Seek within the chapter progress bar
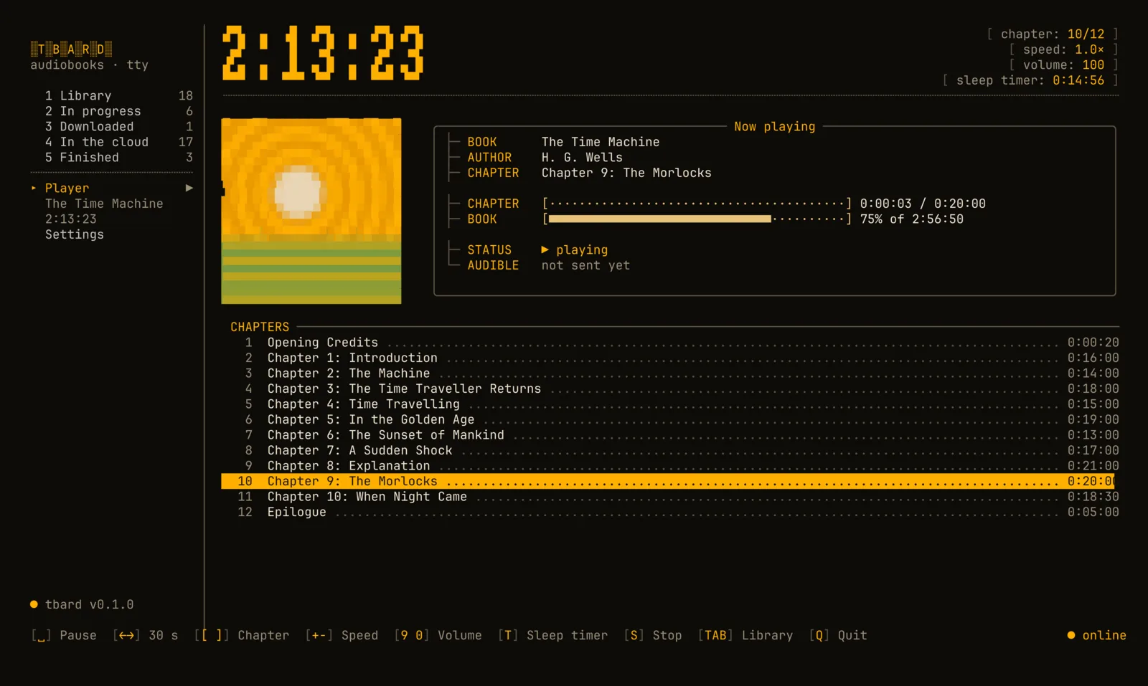Image resolution: width=1148 pixels, height=686 pixels. coord(697,204)
